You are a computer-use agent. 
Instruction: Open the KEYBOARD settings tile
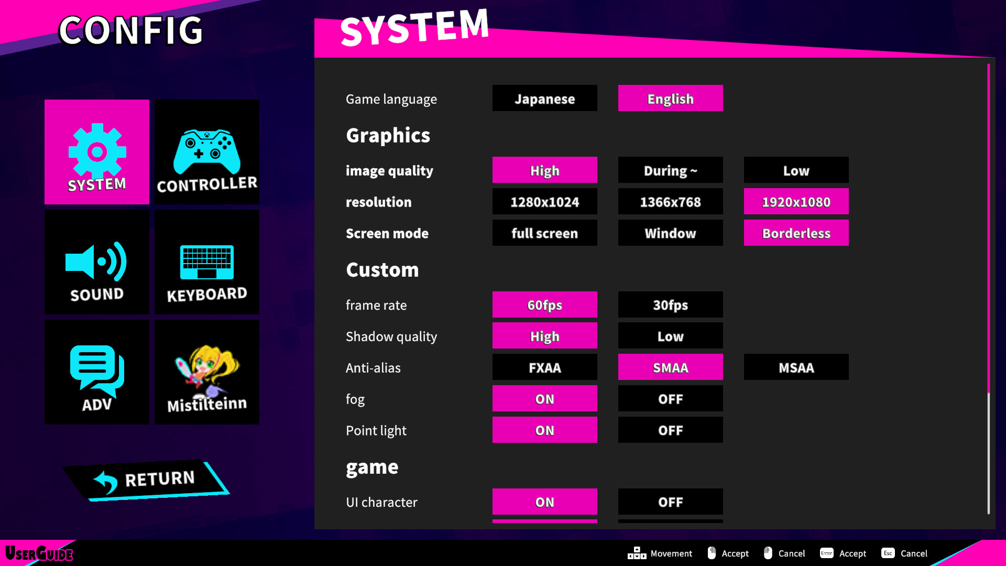tap(207, 262)
